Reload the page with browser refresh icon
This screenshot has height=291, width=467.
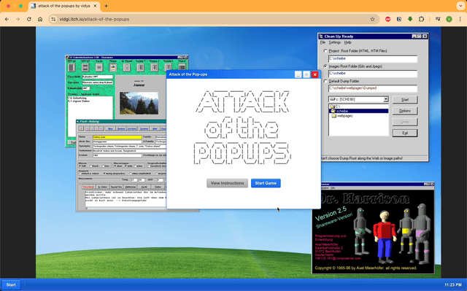[x=29, y=19]
